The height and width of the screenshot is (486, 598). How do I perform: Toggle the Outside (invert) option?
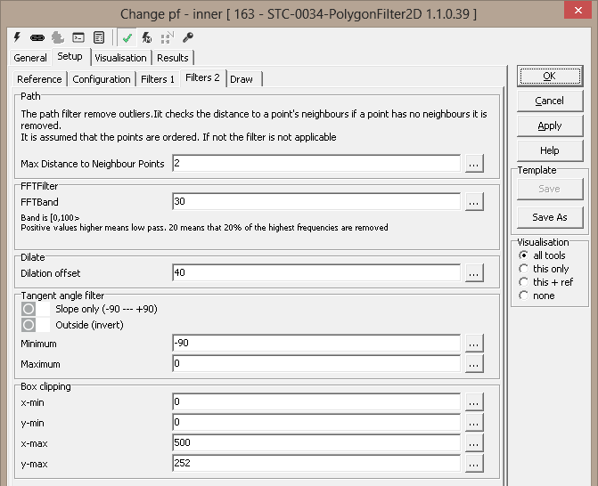(x=29, y=325)
